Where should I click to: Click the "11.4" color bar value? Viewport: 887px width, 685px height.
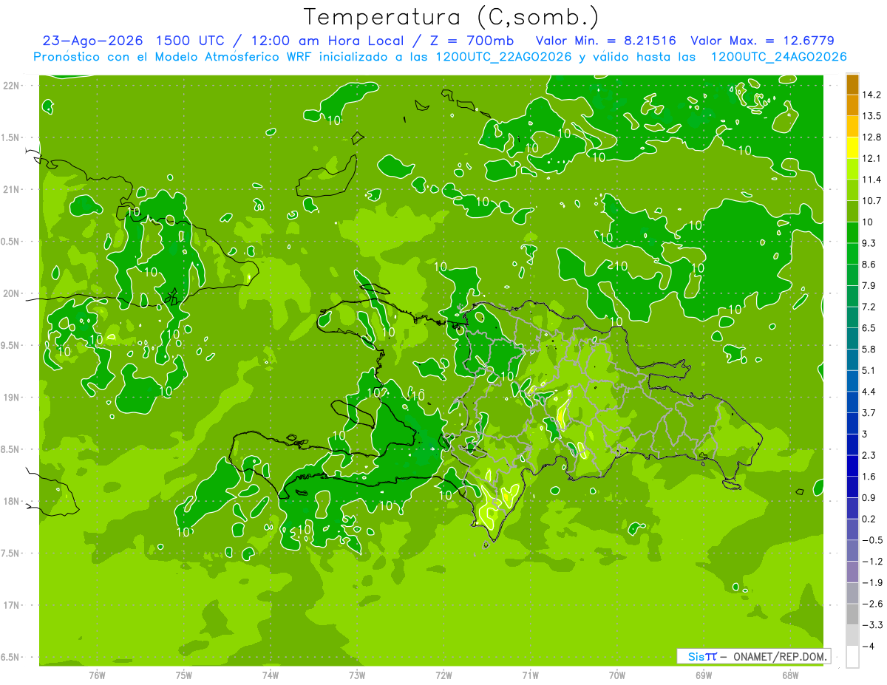(872, 180)
